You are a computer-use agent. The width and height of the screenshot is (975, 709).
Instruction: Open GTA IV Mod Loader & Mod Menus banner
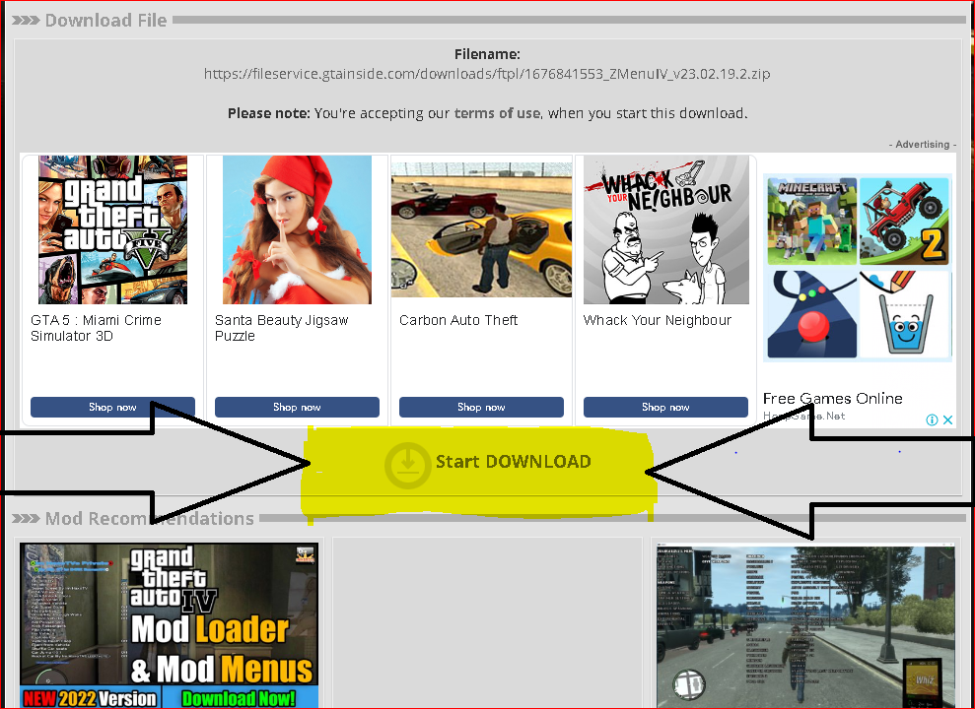(x=170, y=625)
